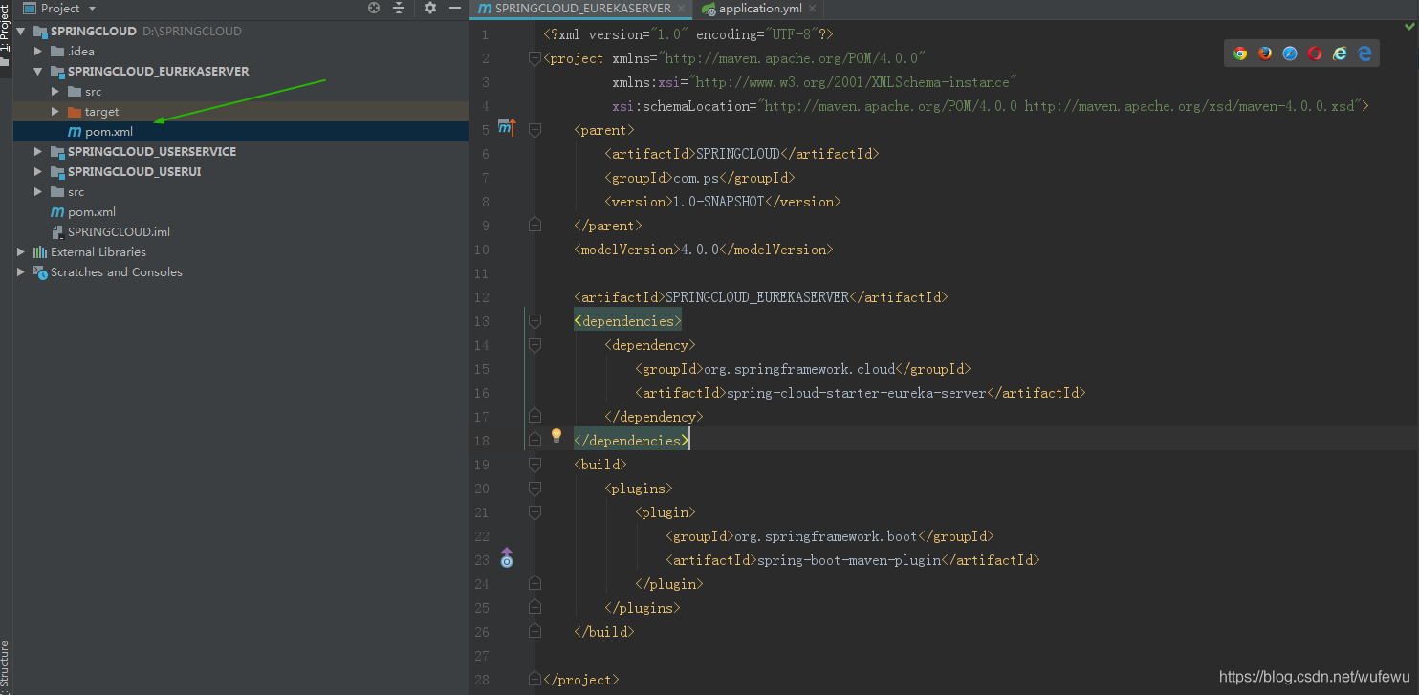Click the External Libraries icon
The height and width of the screenshot is (695, 1419).
(40, 252)
